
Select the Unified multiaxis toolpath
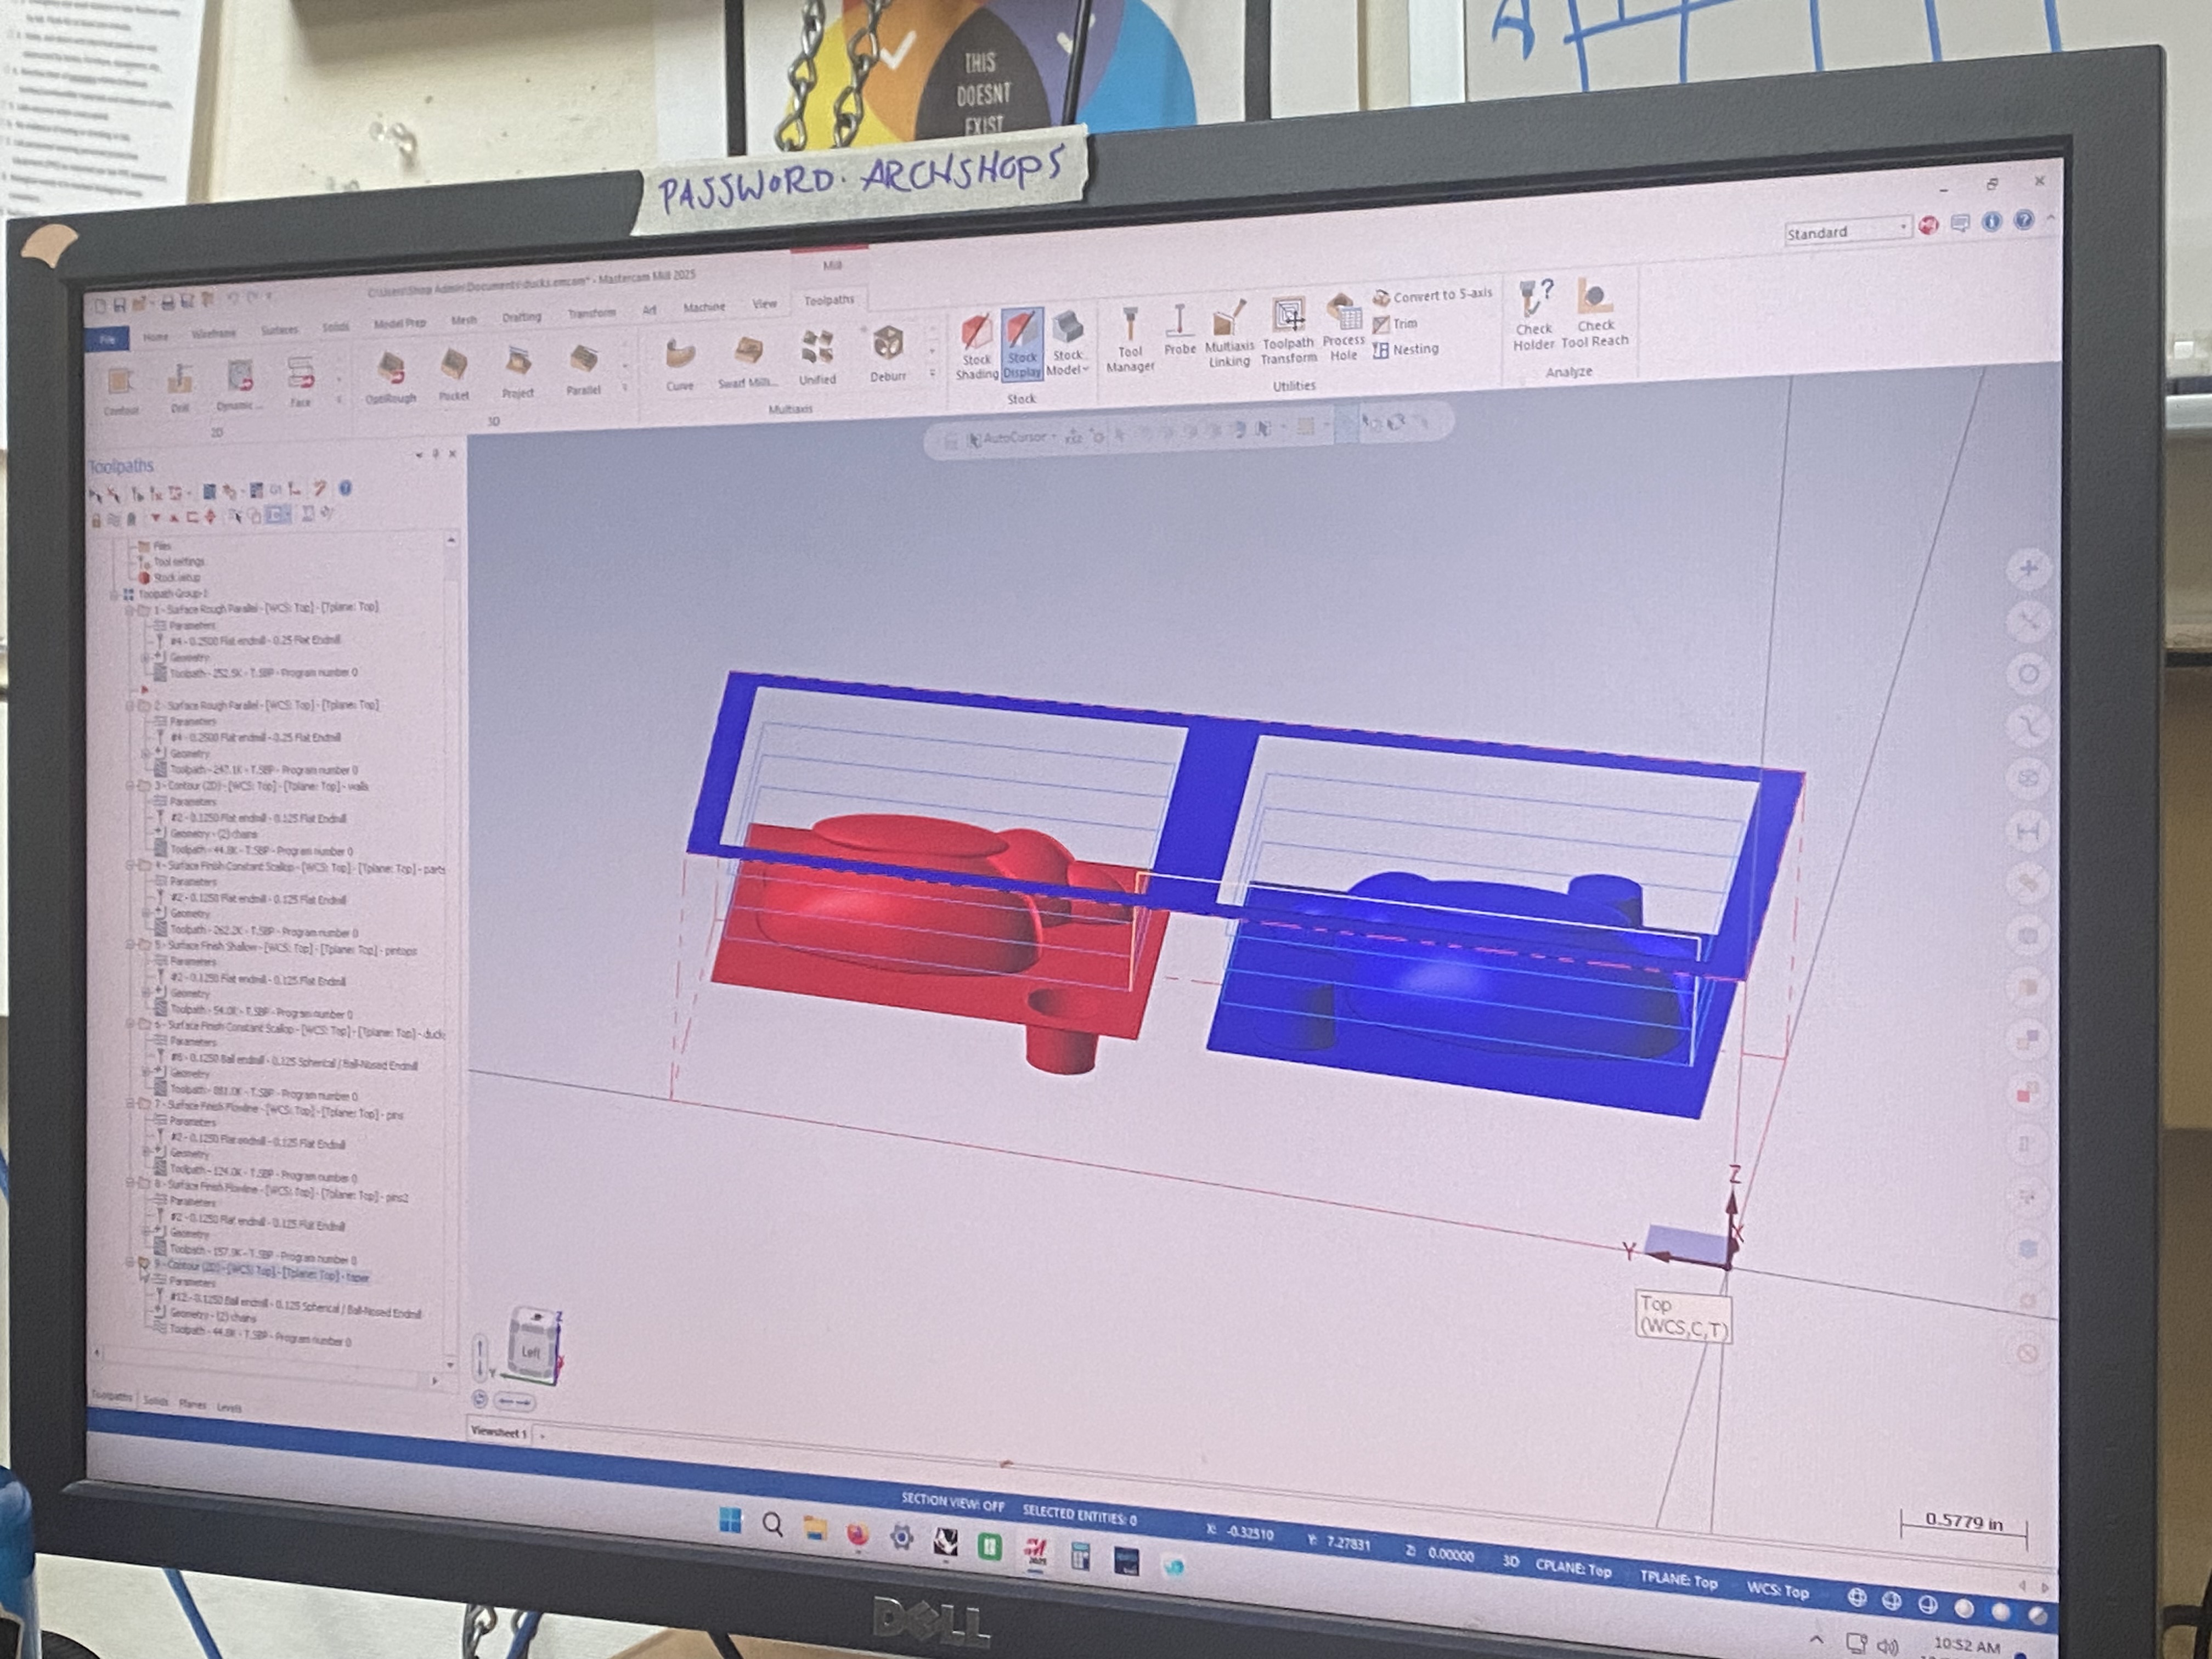(817, 357)
